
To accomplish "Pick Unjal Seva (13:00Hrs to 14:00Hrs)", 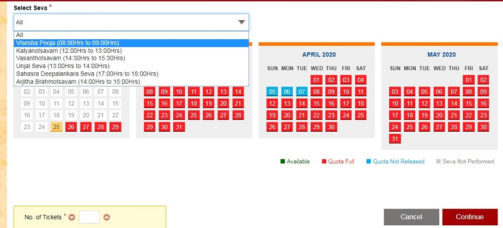I will pos(63,66).
